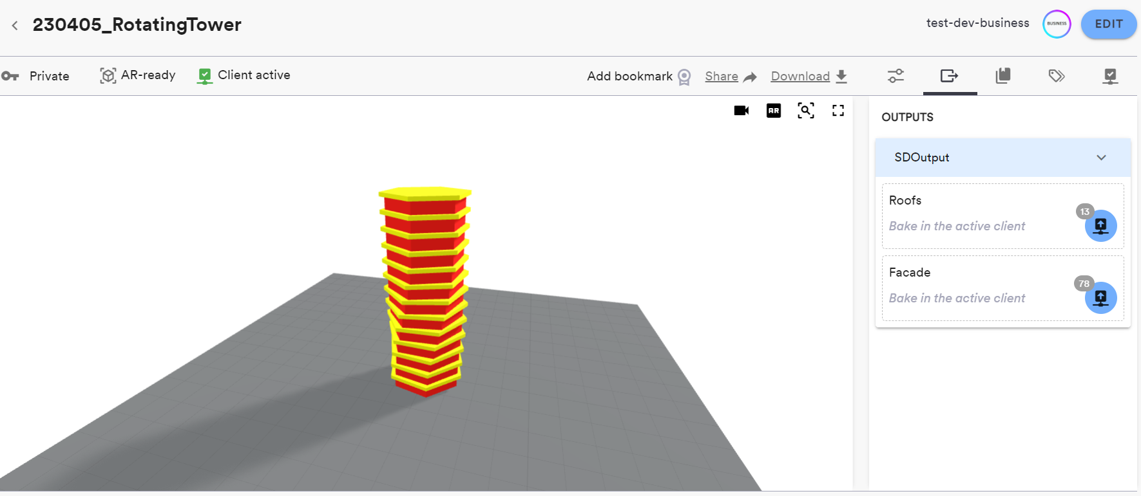Click the camera icon in the viewer
The image size is (1141, 496).
pyautogui.click(x=741, y=111)
